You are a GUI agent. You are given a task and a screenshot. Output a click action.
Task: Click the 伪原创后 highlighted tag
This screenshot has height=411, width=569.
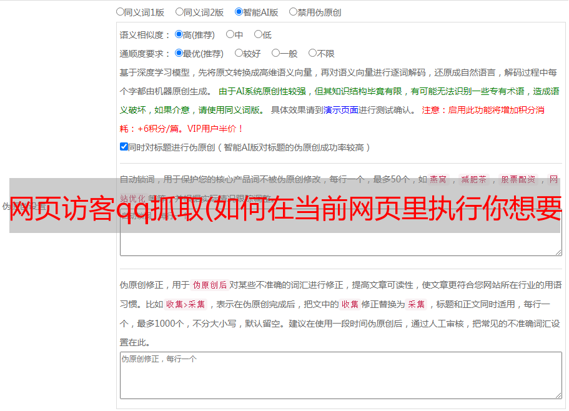point(210,285)
